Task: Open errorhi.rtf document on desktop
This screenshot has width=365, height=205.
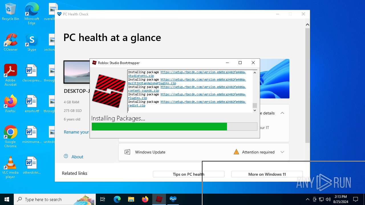Action: [x=32, y=104]
